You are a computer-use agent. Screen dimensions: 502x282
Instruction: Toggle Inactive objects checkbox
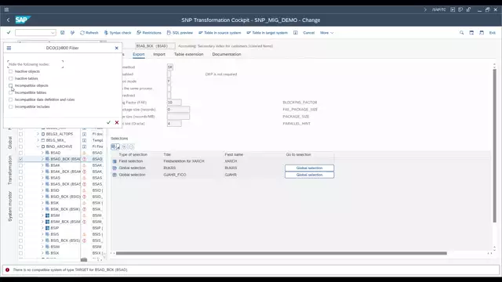pyautogui.click(x=10, y=71)
